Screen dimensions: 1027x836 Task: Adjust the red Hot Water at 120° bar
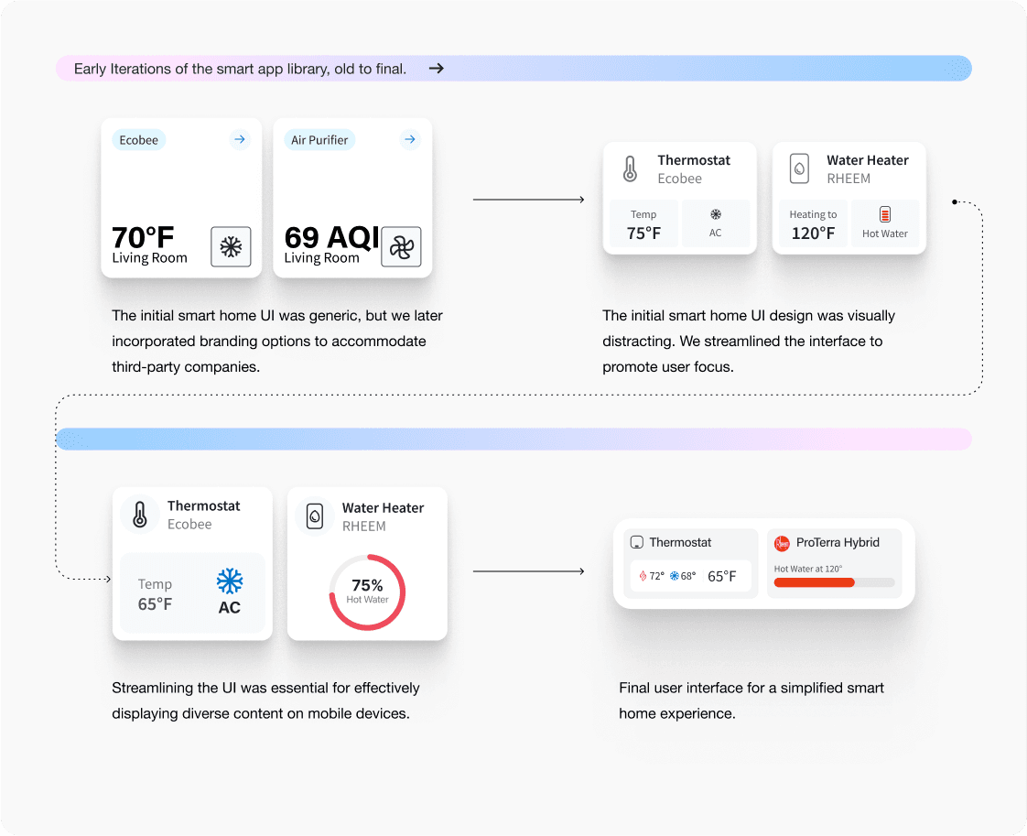pos(835,582)
